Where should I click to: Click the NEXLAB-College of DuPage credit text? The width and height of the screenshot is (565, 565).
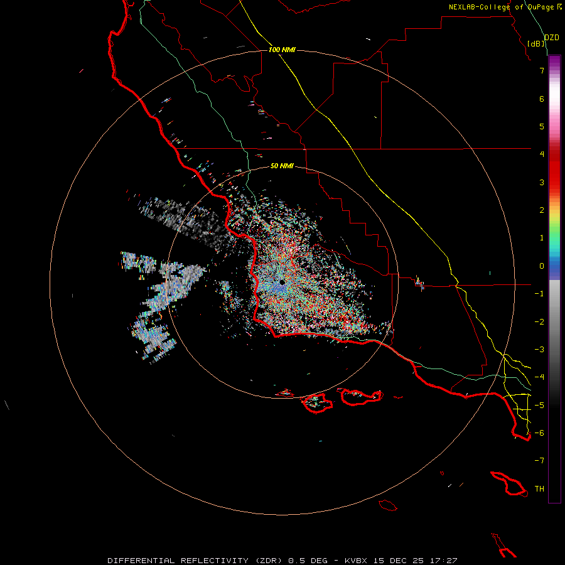502,7
